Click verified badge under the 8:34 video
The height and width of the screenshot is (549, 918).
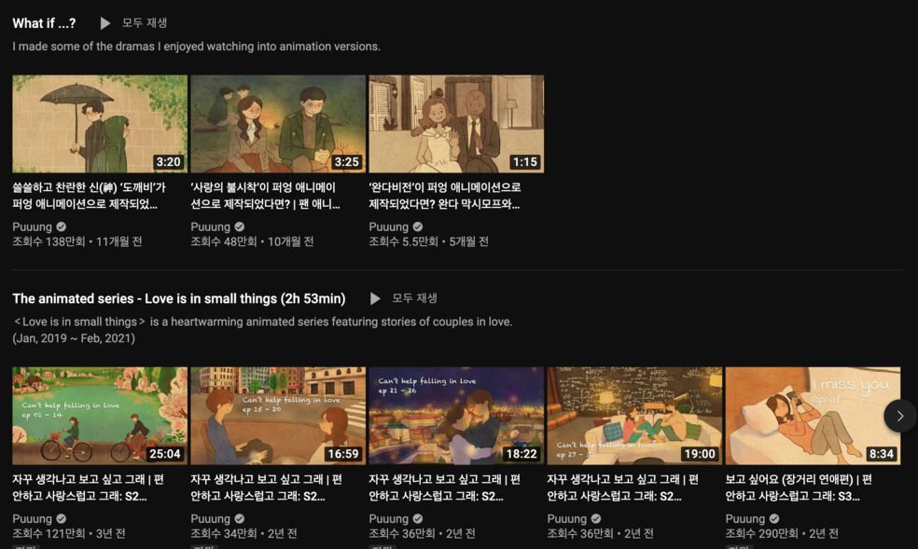point(774,518)
